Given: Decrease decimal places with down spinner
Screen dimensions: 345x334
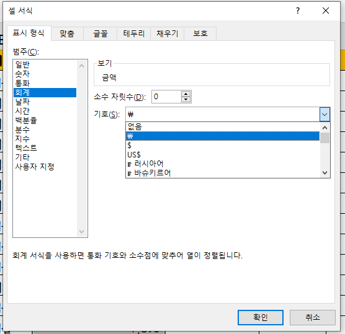Looking at the screenshot, I should 186,100.
